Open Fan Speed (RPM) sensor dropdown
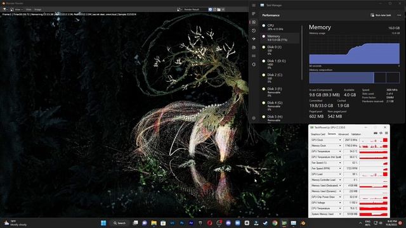The height and width of the screenshot is (228, 406). pyautogui.click(x=340, y=168)
